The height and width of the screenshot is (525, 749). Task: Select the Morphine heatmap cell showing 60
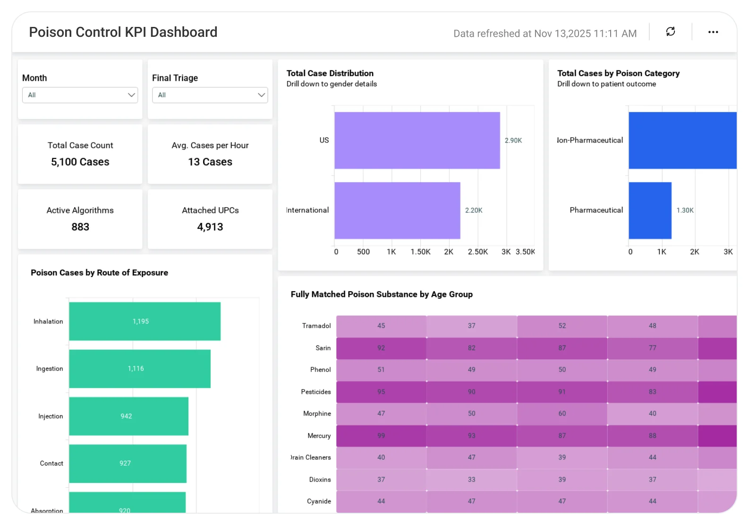point(562,414)
